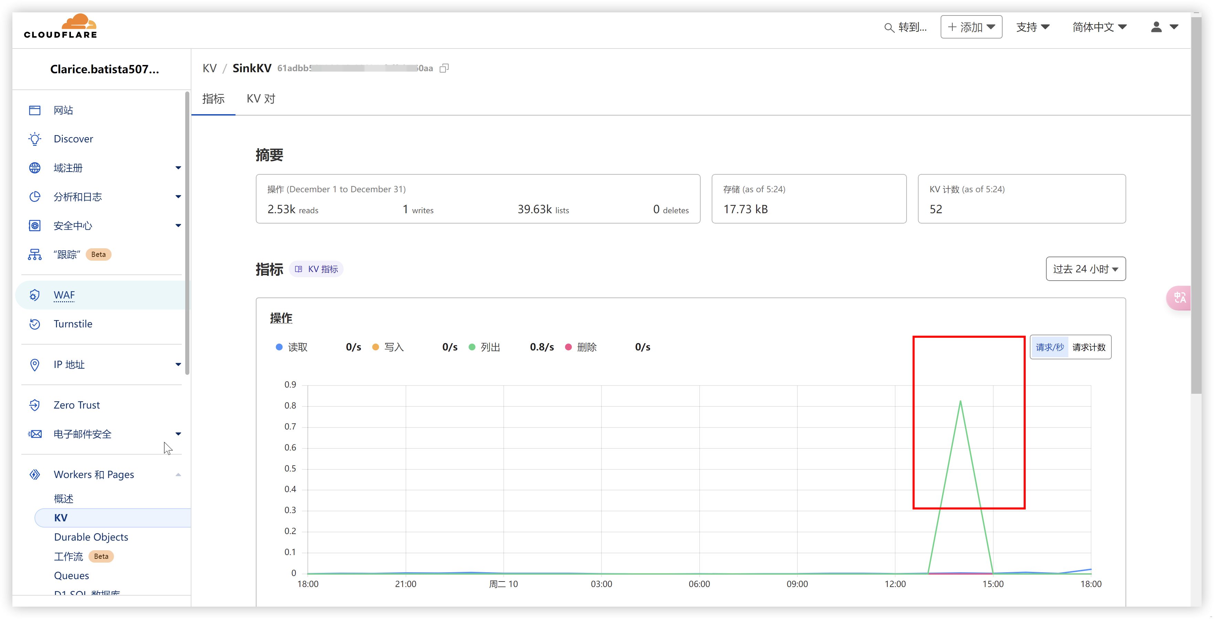Copy the SinkKV namespace ID icon
Viewport: 1214px width, 619px height.
(444, 68)
